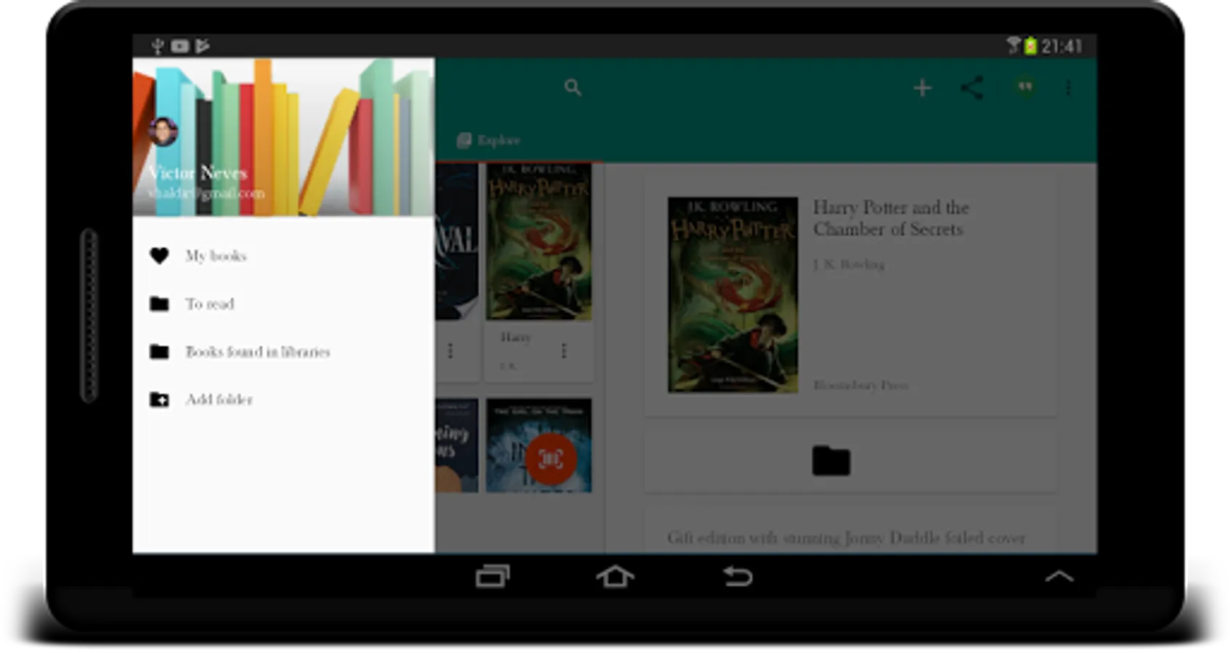Select the Victor Neves account name
The image size is (1230, 653).
click(x=197, y=173)
